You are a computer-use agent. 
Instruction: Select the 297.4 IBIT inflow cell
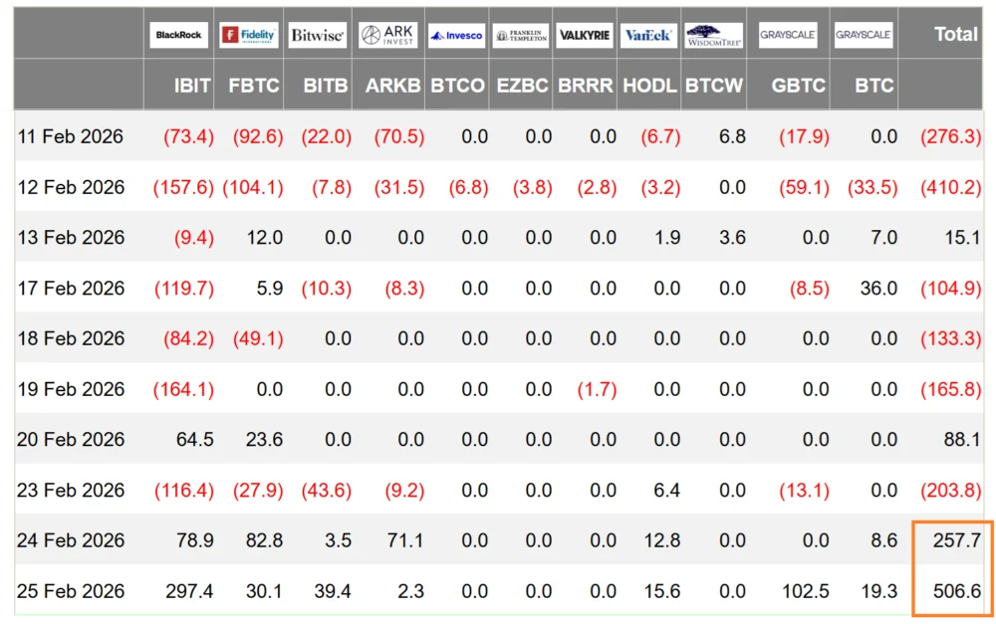[189, 591]
